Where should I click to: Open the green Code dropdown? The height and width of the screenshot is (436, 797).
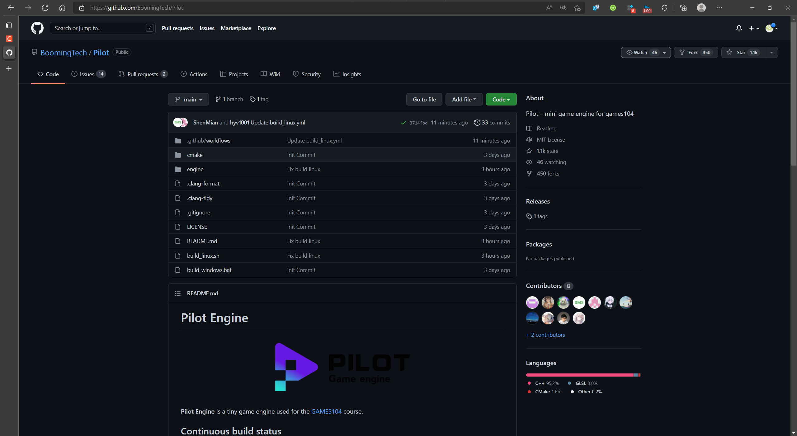501,99
